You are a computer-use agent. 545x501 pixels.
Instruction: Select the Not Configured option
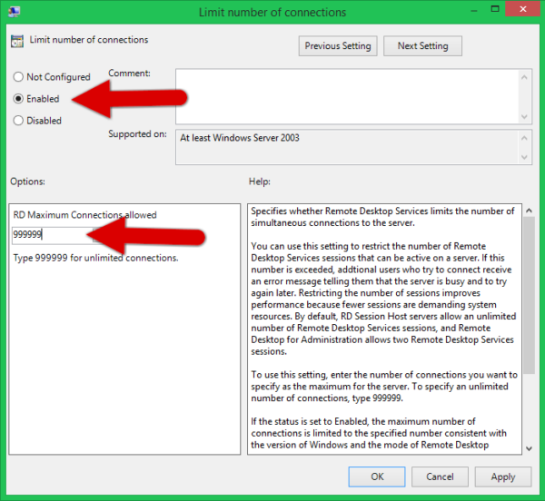(19, 77)
